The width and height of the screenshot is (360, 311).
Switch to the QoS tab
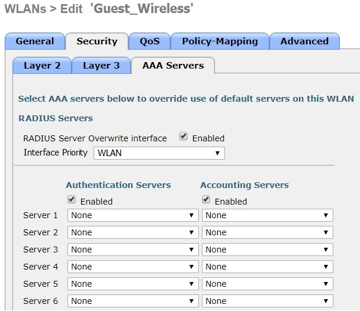(x=149, y=41)
